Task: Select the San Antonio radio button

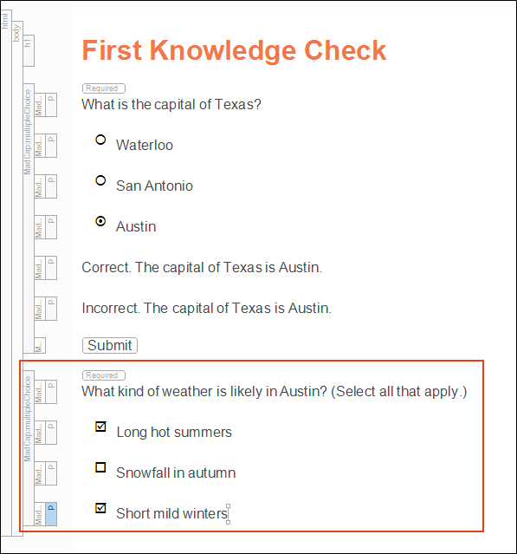Action: tap(100, 180)
